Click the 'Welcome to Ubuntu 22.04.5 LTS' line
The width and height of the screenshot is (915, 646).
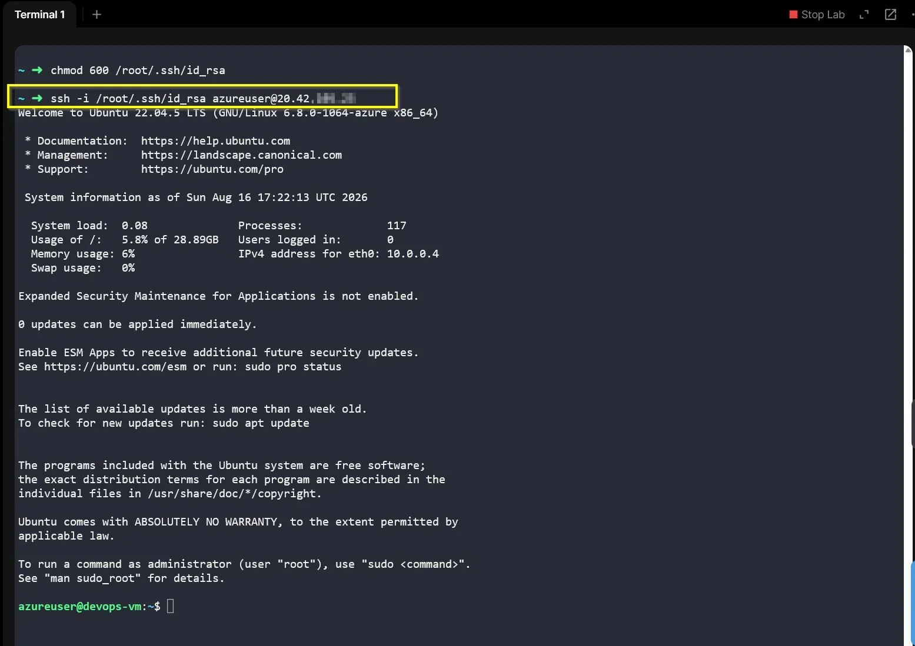click(x=228, y=113)
